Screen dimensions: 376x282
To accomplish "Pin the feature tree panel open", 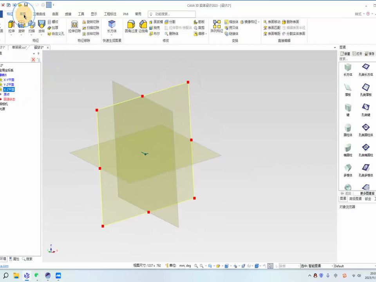I will (38, 54).
